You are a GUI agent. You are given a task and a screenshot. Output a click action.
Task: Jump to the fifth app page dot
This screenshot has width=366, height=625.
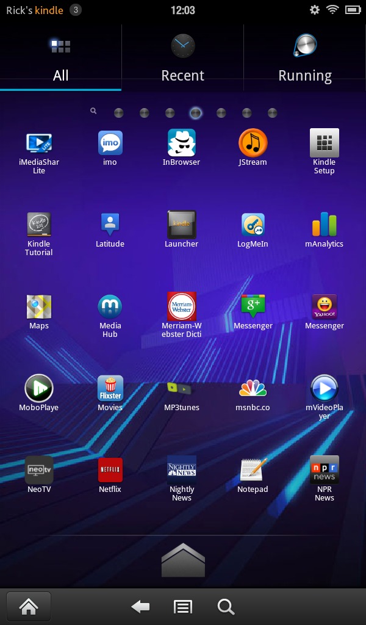[221, 113]
